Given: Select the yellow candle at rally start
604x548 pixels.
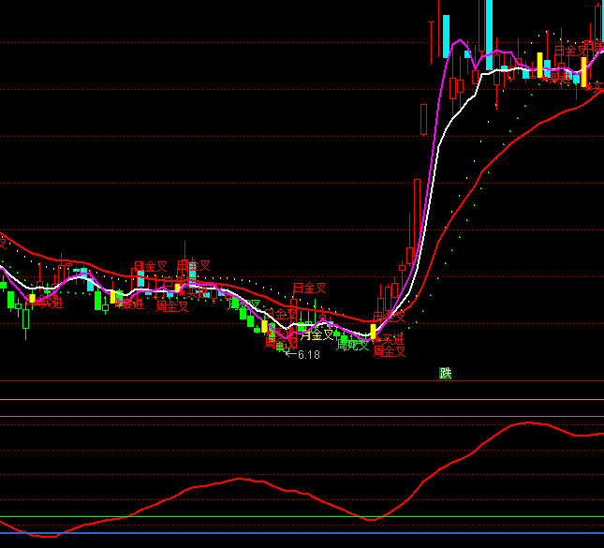Looking at the screenshot, I should click(373, 331).
